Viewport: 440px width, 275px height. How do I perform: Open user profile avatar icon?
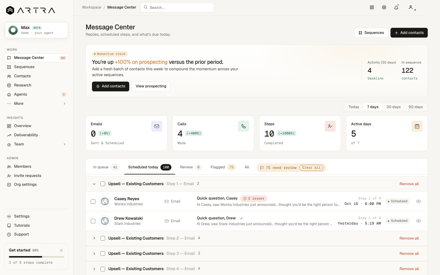[411, 7]
